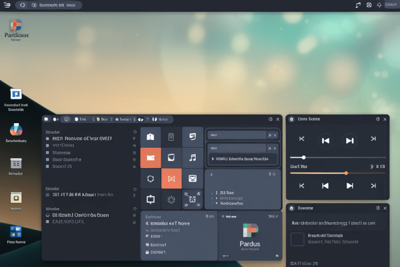This screenshot has height=267, width=400.
Task: Click the camera icon in the top panel
Action: pyautogui.click(x=369, y=5)
